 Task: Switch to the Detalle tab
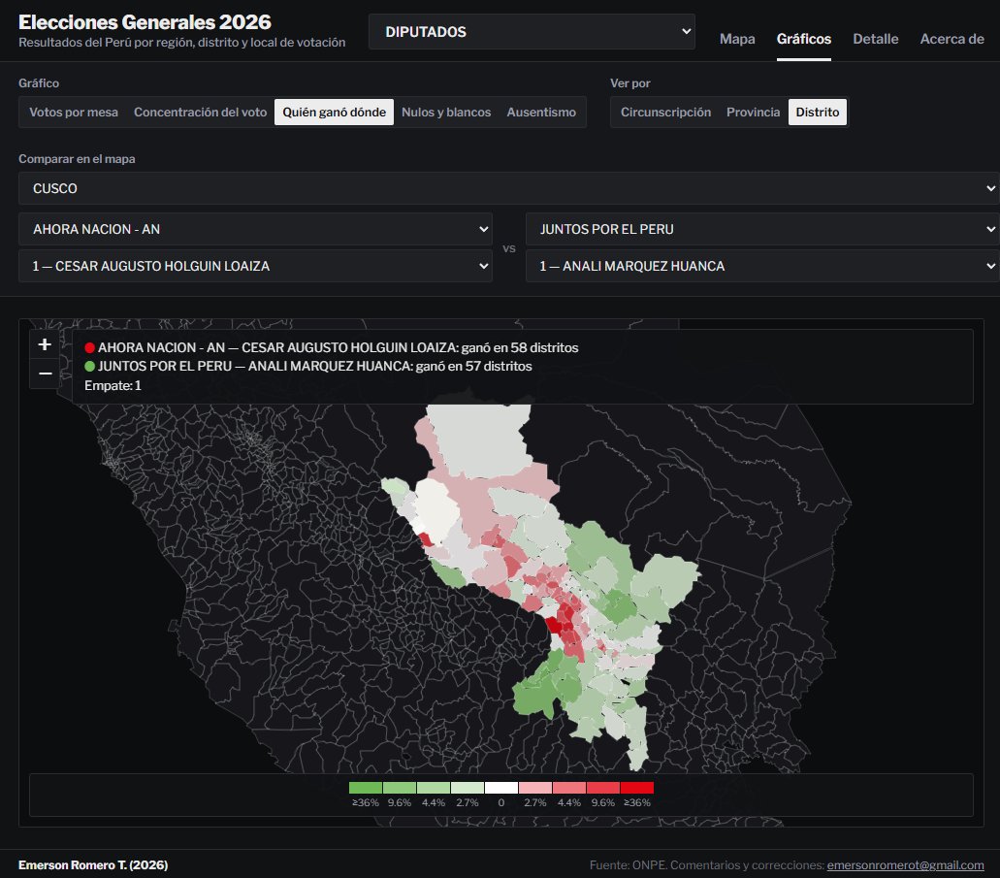point(876,39)
